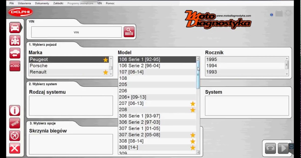301x158 pixels.
Task: Select year 1993 in Rocznik list
Action: coord(245,72)
